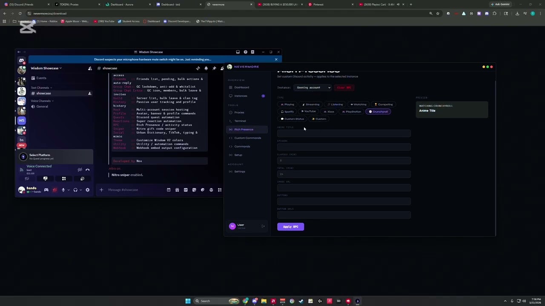
Task: Toggle Discord microphone mute
Action: 63,190
